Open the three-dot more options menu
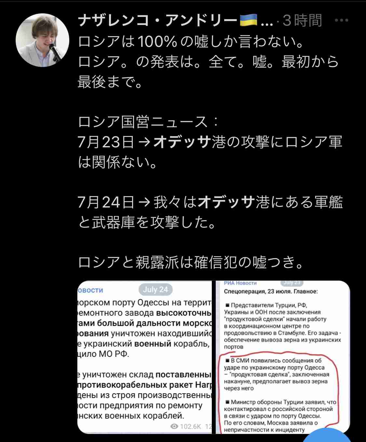The height and width of the screenshot is (442, 366). point(342,20)
